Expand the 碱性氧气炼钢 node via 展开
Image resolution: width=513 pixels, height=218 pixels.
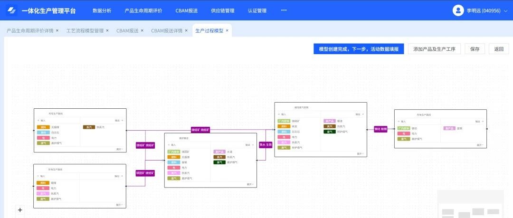pyautogui.click(x=360, y=153)
